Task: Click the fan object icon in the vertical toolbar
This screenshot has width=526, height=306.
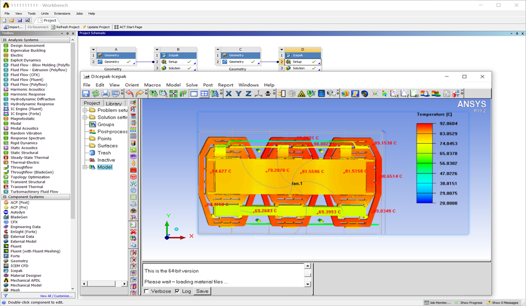Action: 133,184
